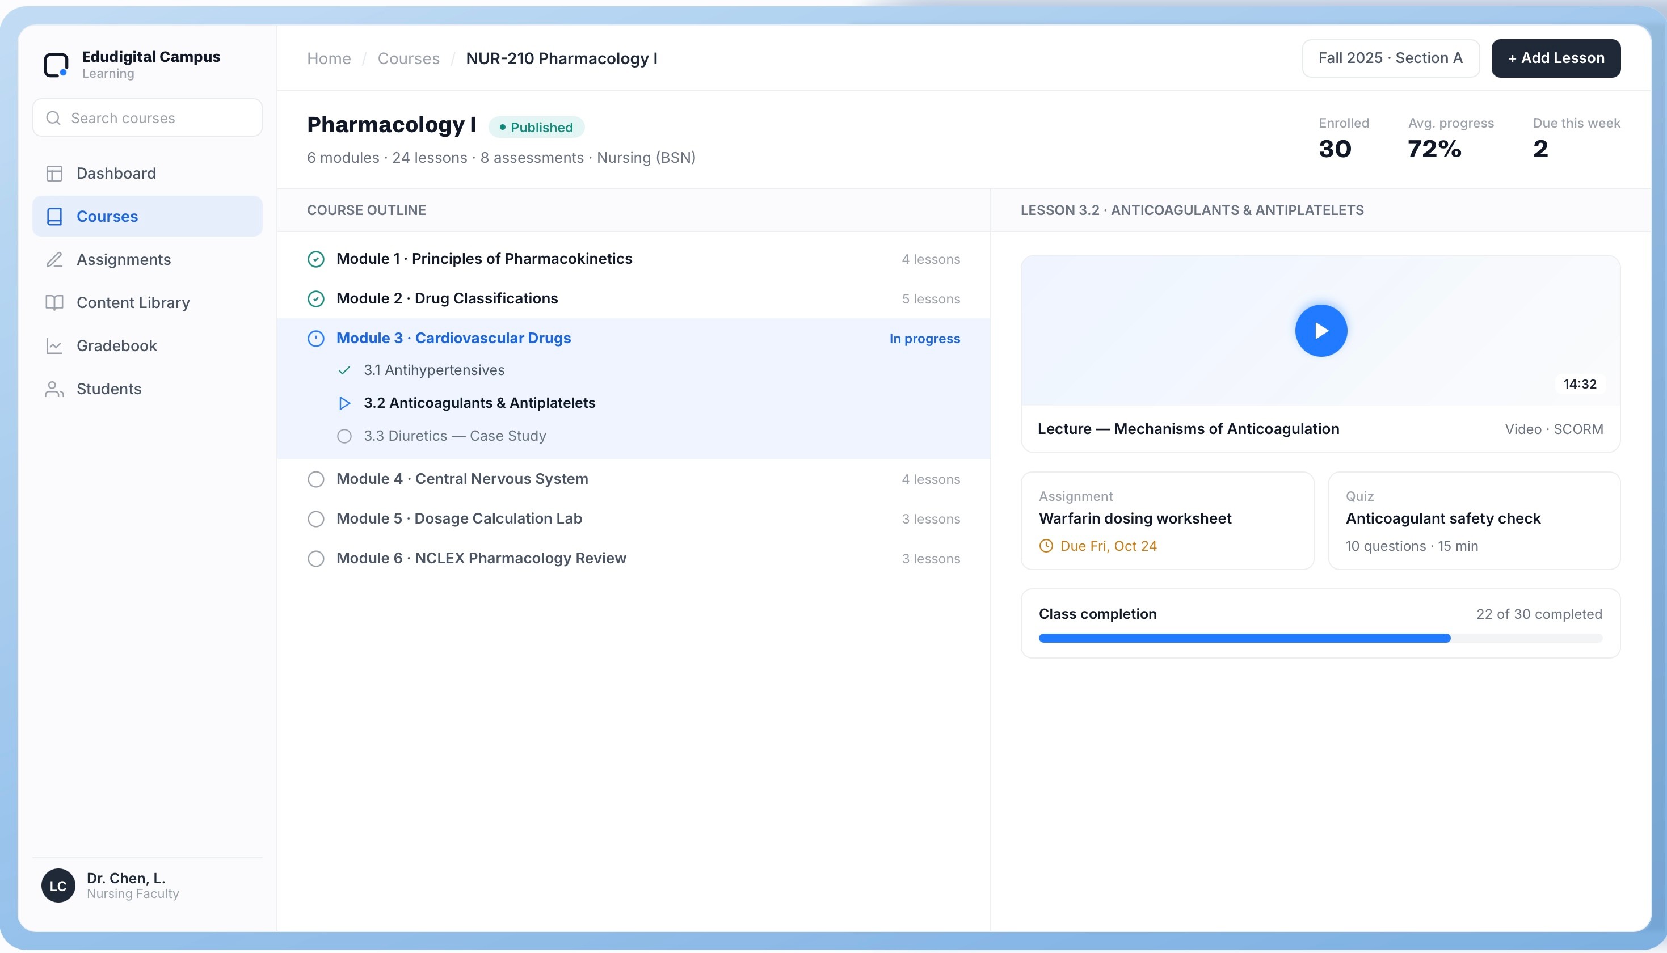This screenshot has height=953, width=1667.
Task: Click NUR-210 Pharmacology I breadcrumb
Action: tap(562, 58)
